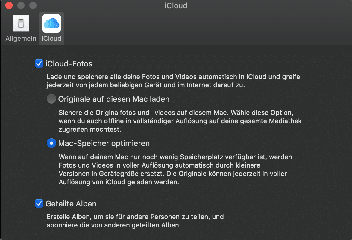Click the Mac-Speicher optimization description text
352x240 pixels.
click(x=175, y=169)
